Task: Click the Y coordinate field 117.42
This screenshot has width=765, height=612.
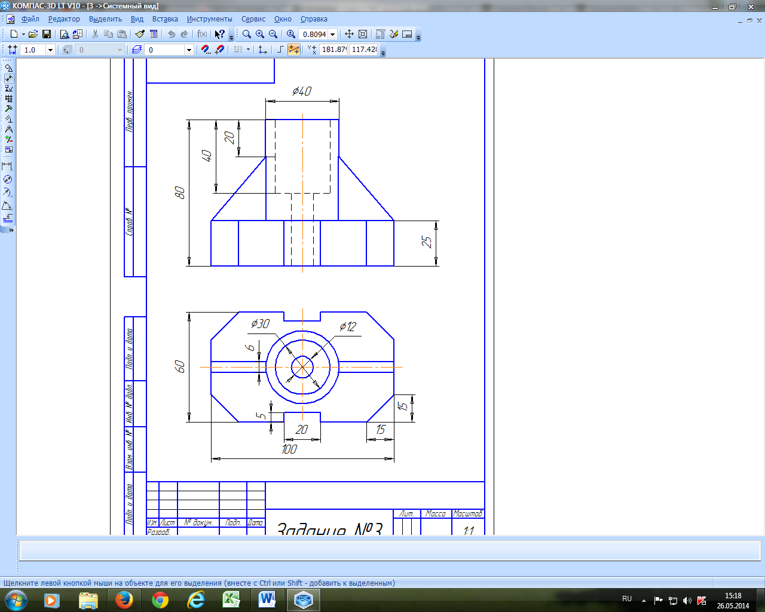Action: (364, 50)
